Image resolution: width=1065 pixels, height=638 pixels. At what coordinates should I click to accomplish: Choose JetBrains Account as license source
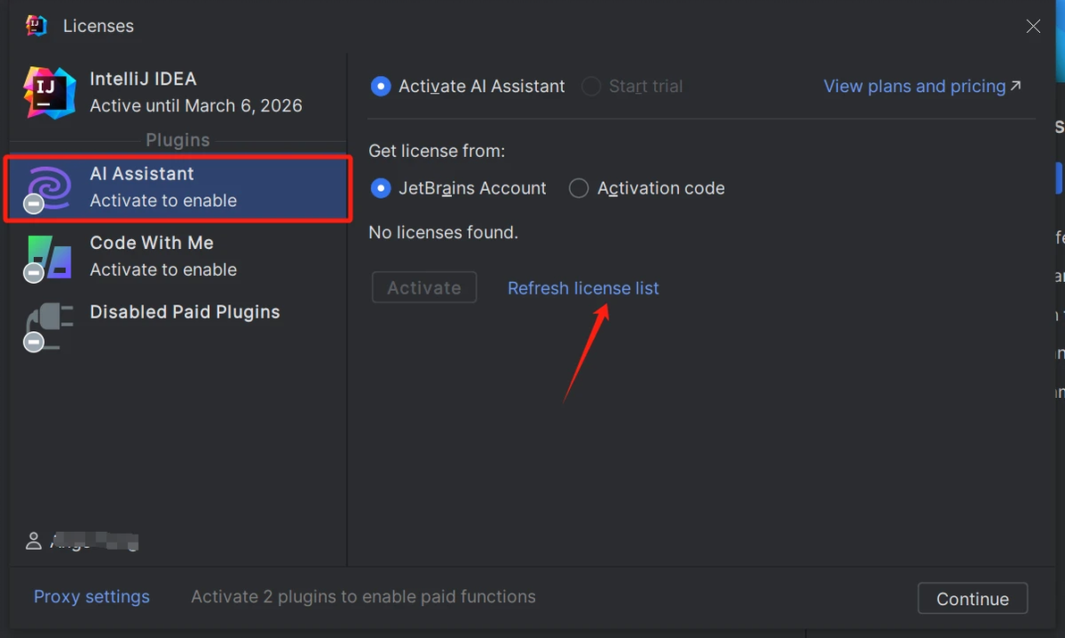[x=382, y=188]
